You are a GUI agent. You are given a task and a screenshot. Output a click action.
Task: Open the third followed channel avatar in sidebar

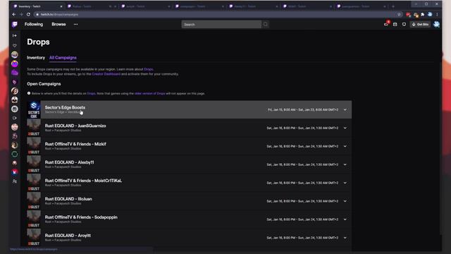15,73
